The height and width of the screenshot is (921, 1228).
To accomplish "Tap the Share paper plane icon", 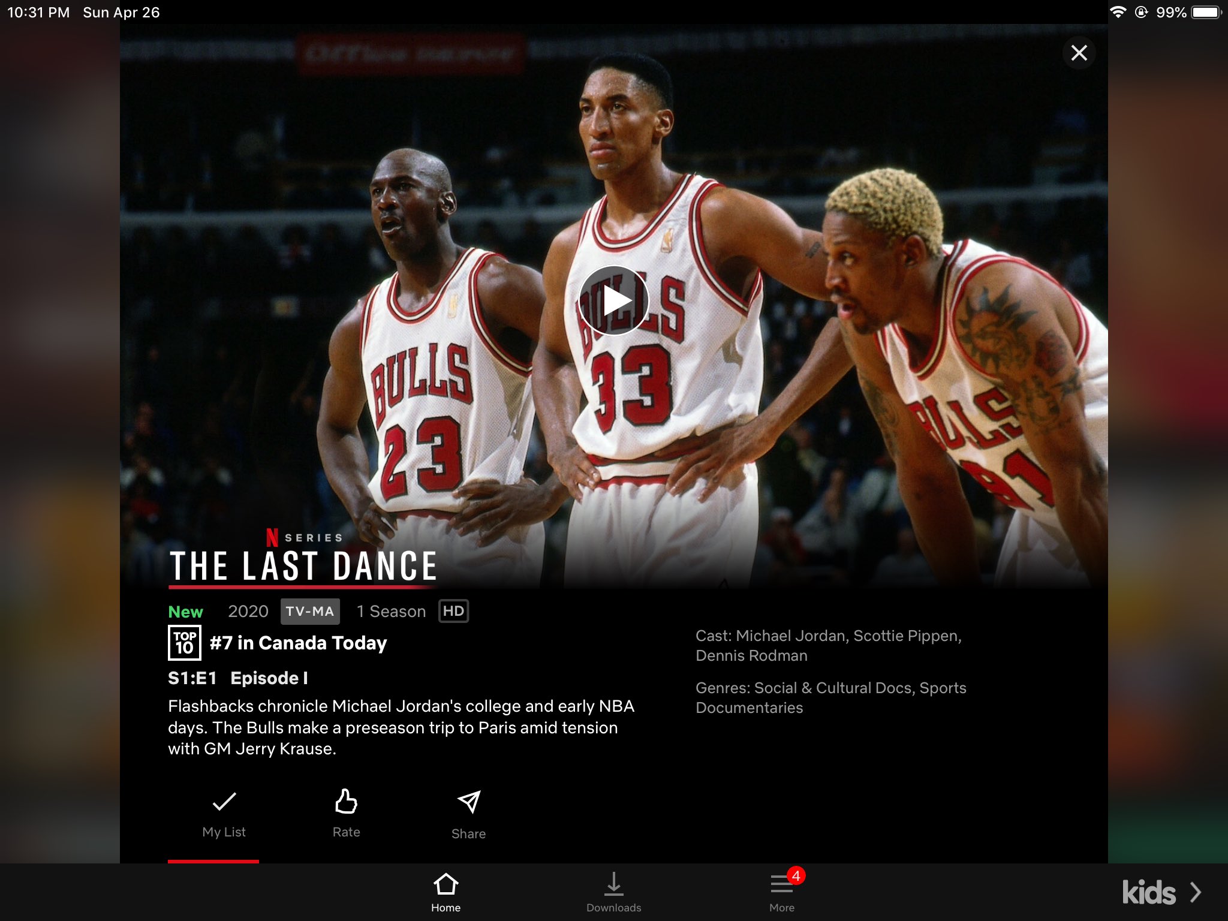I will coord(469,802).
